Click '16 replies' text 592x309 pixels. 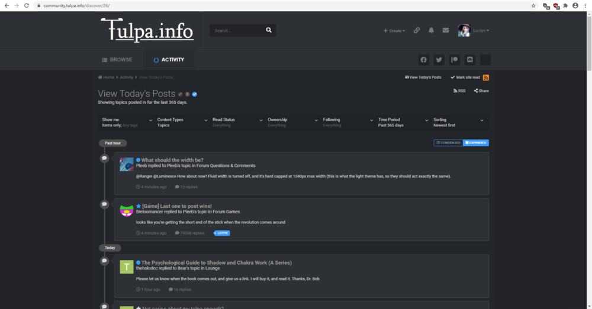tap(180, 290)
